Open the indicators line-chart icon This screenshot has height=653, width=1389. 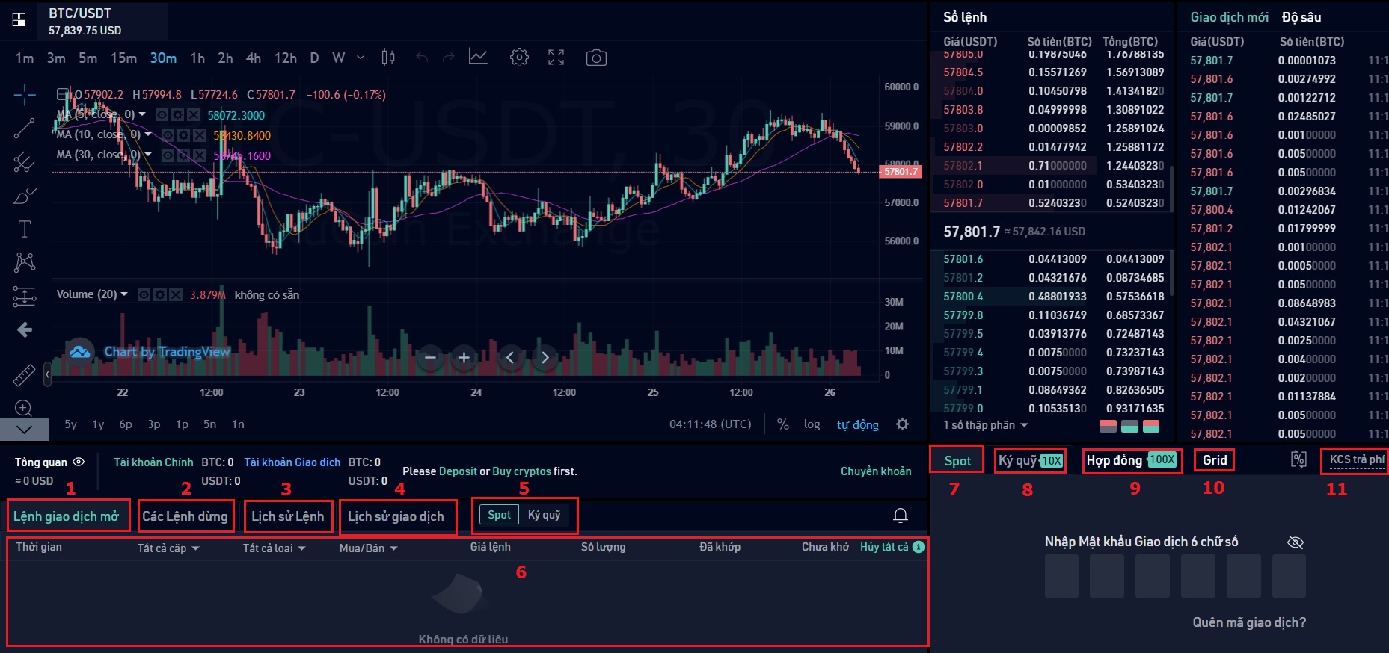[479, 57]
